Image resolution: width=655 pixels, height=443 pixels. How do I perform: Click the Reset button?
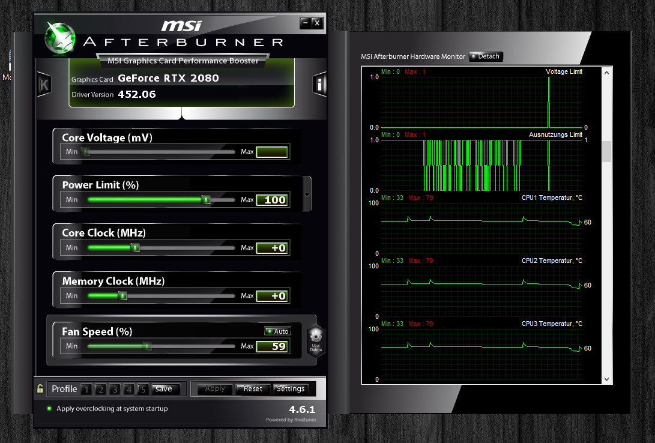[253, 389]
